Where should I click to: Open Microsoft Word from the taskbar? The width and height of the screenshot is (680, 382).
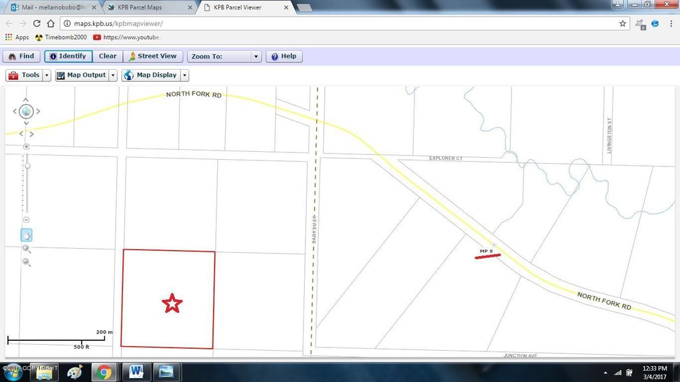[135, 371]
